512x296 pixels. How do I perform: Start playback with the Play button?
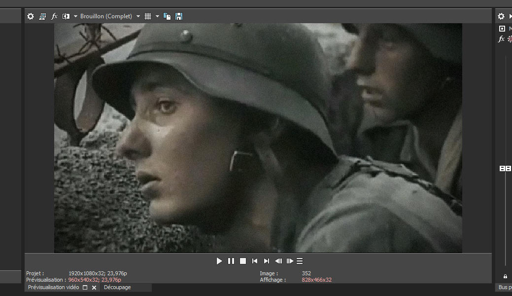tap(219, 261)
